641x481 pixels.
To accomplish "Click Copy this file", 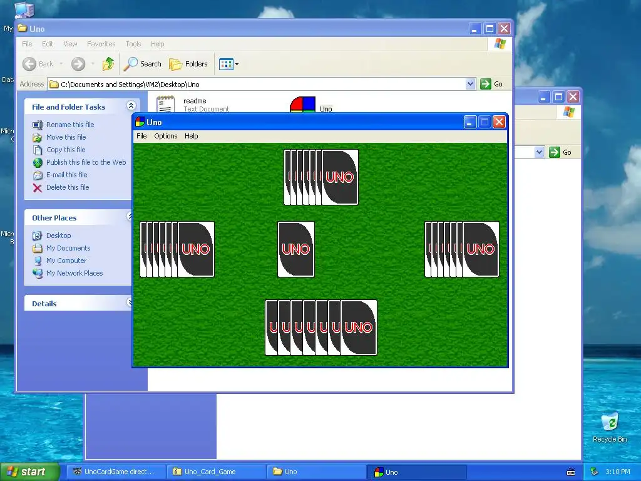I will (x=65, y=150).
